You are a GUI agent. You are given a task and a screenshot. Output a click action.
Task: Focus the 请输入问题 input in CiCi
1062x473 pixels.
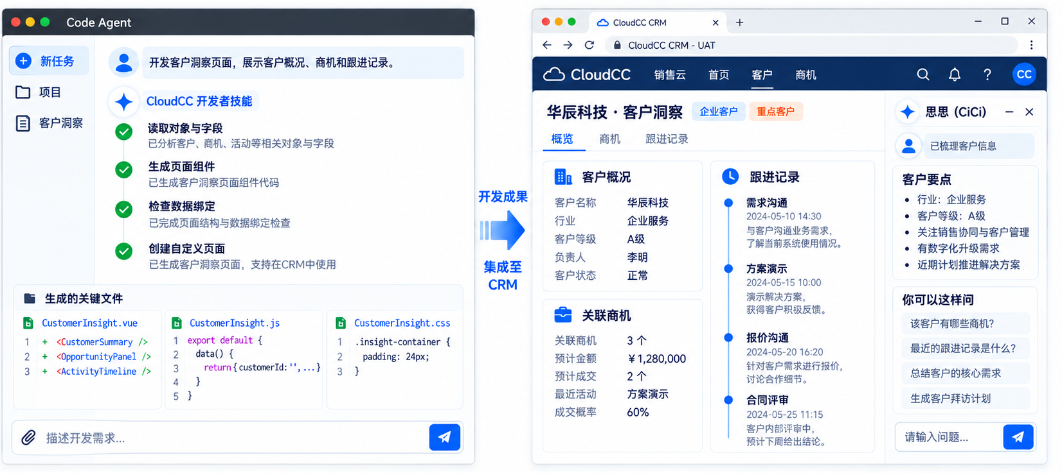pos(950,437)
